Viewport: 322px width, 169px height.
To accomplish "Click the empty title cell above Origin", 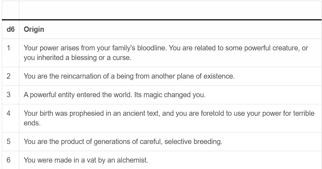I will [170, 10].
